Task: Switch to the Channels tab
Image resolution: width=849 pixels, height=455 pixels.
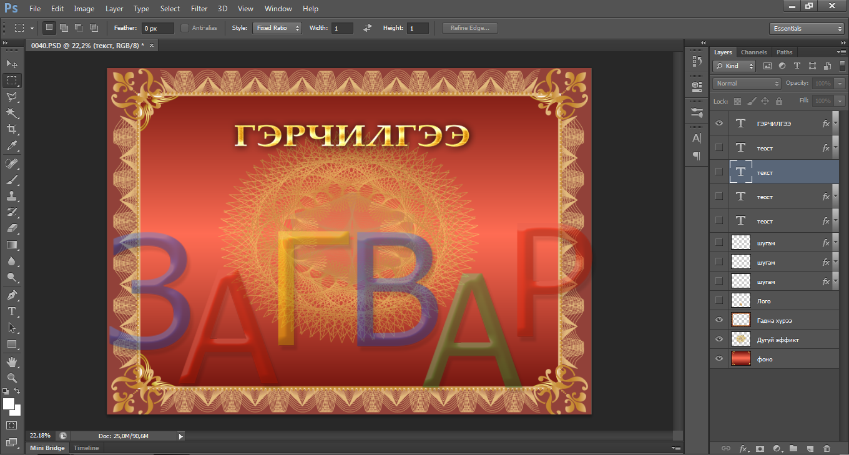Action: (x=753, y=52)
